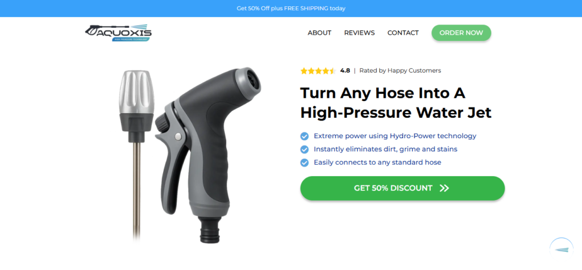Click the checkmark beside Hydro-Power technology
The height and width of the screenshot is (270, 582).
coord(305,136)
